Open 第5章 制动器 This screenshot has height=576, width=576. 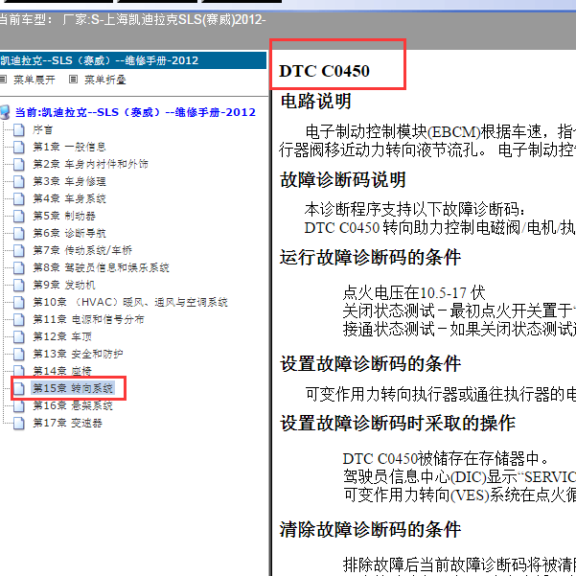coord(64,216)
